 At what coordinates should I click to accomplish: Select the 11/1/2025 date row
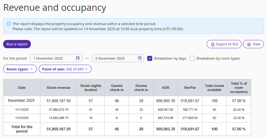coord(22,109)
